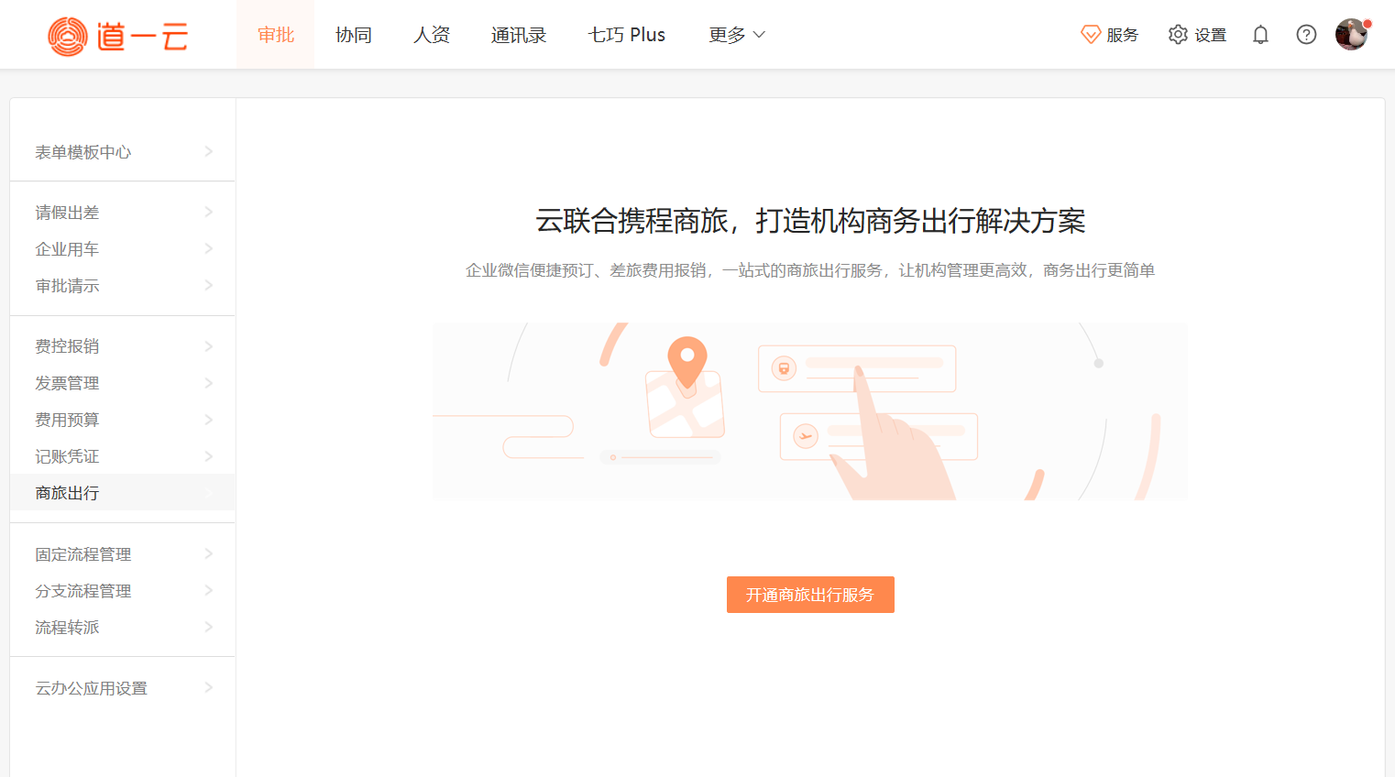Switch to the 协同 tab
Screen dimensions: 1395x777
[x=354, y=35]
